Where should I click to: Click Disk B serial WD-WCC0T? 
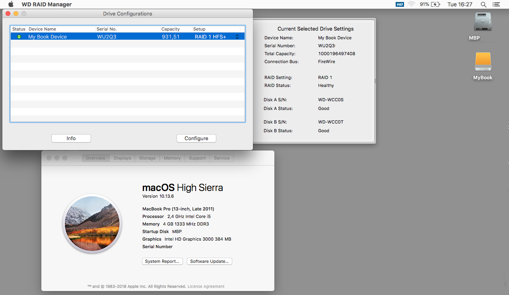point(331,122)
